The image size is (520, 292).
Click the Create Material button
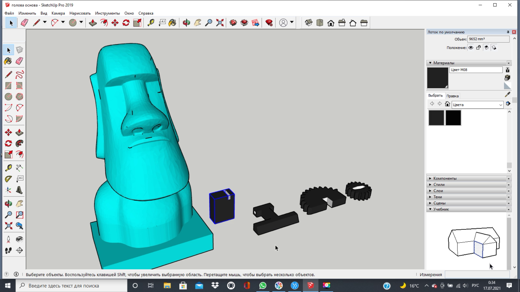[x=507, y=78]
